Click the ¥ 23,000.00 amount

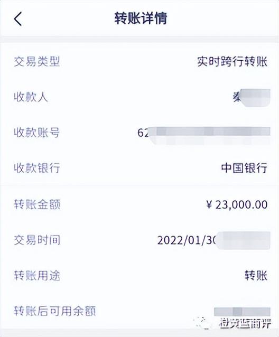pyautogui.click(x=237, y=204)
